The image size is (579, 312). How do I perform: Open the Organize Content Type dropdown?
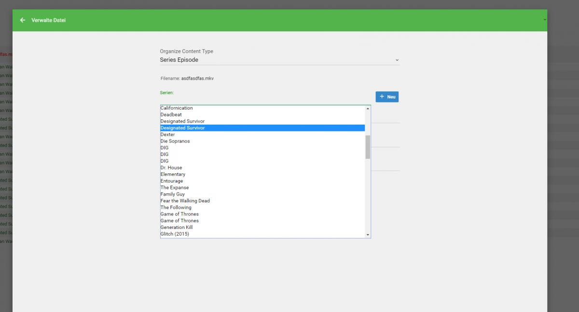click(280, 60)
